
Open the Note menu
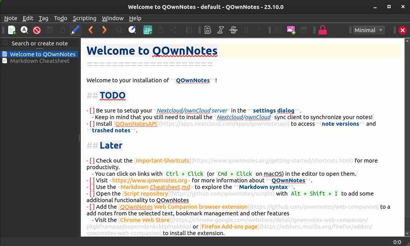coord(11,18)
